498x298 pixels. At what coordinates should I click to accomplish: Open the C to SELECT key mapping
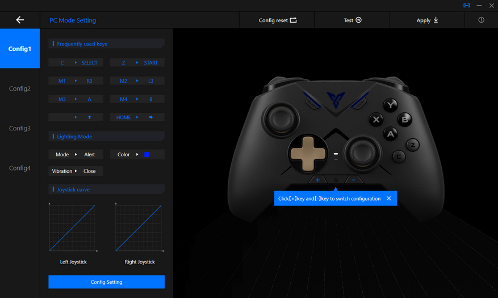pos(76,62)
